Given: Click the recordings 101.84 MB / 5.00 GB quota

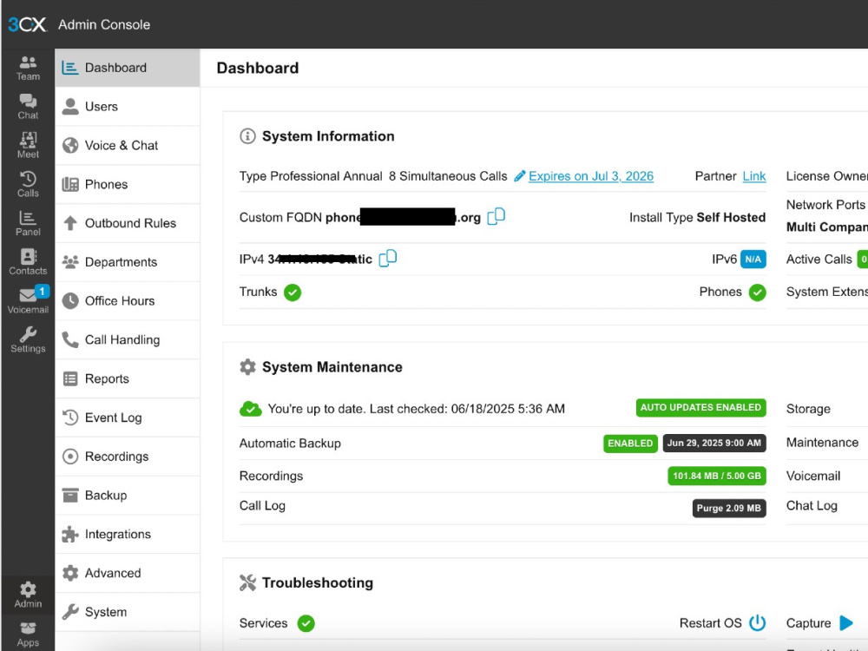Looking at the screenshot, I should point(717,476).
